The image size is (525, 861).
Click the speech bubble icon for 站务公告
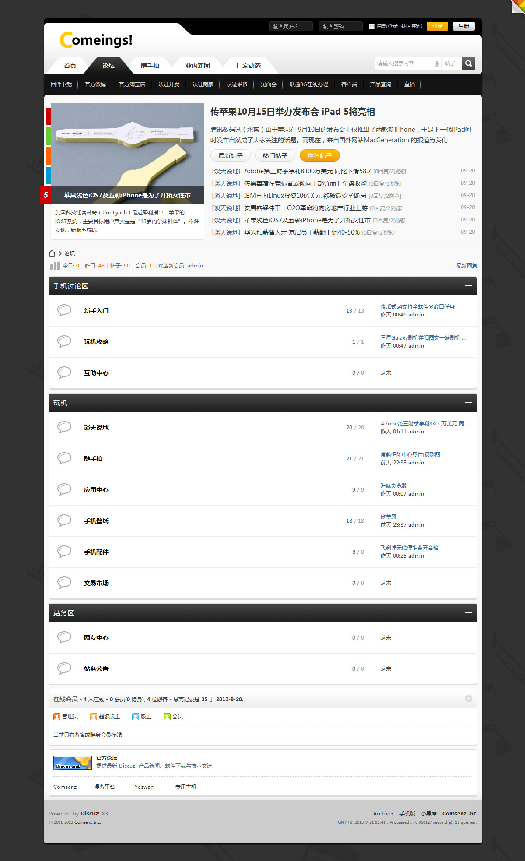pyautogui.click(x=64, y=668)
